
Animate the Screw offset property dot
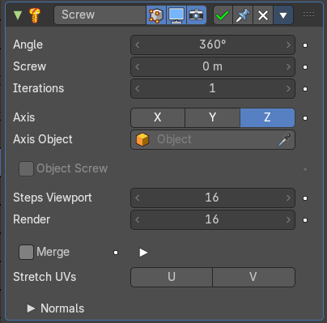305,67
